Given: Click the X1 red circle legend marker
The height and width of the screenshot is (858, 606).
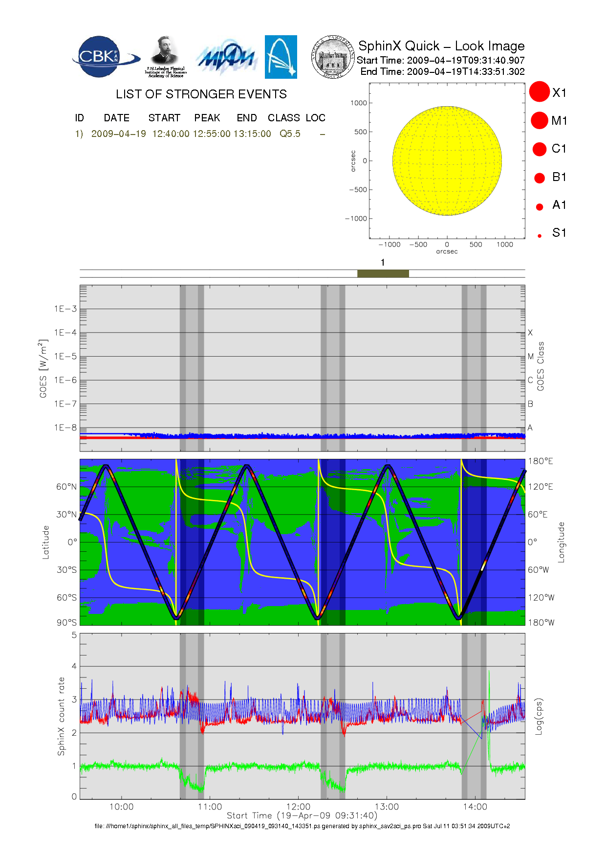Looking at the screenshot, I should pyautogui.click(x=540, y=92).
